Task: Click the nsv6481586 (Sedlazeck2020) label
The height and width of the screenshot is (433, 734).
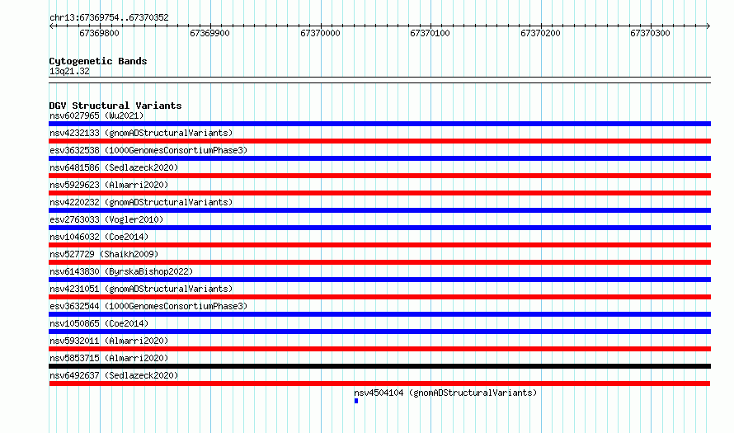Action: coord(114,167)
